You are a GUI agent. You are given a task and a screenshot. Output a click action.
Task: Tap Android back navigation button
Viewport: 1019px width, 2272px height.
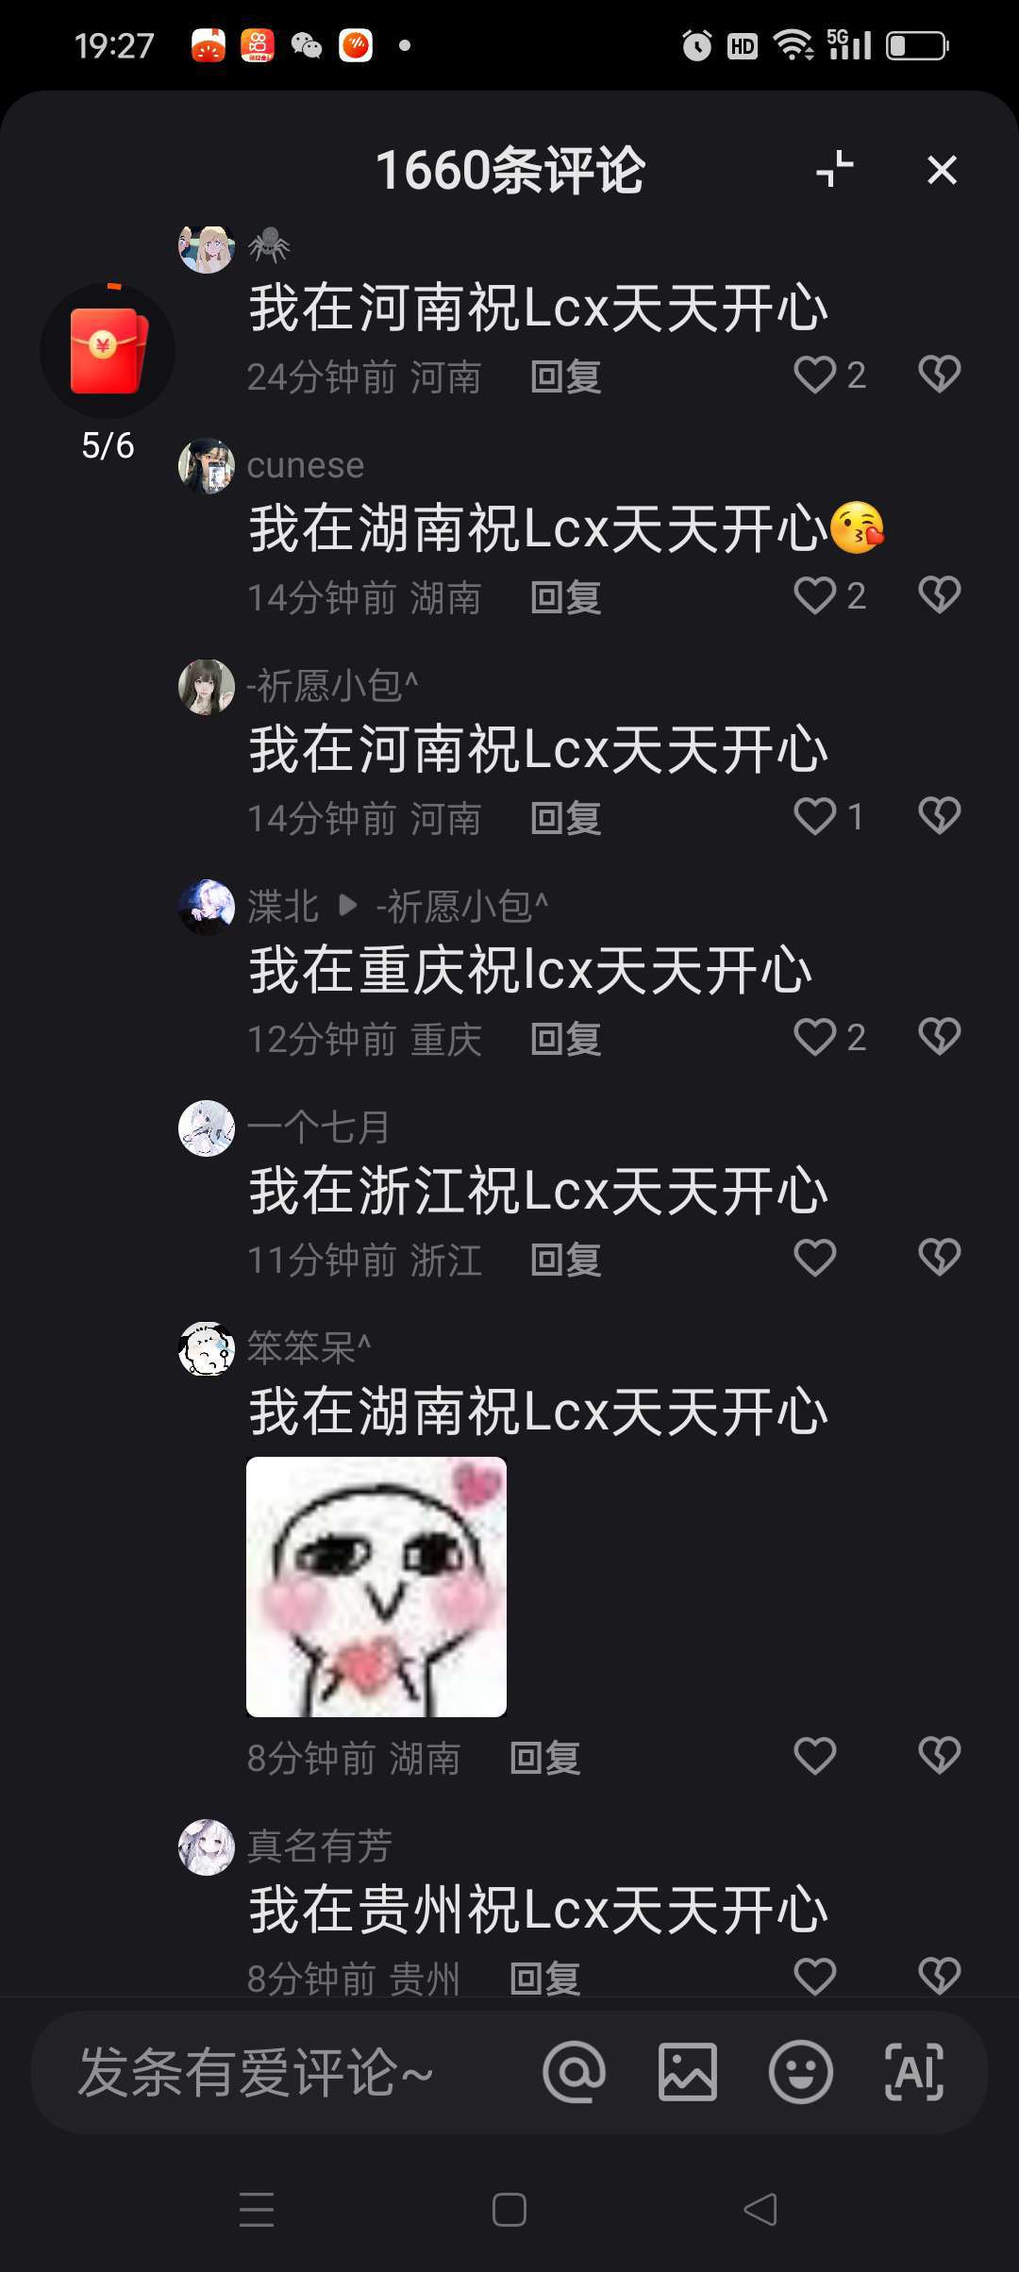tap(760, 2210)
